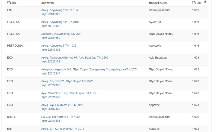
Task: Select the PETROLINA row brand cell
Action: pos(15,46)
